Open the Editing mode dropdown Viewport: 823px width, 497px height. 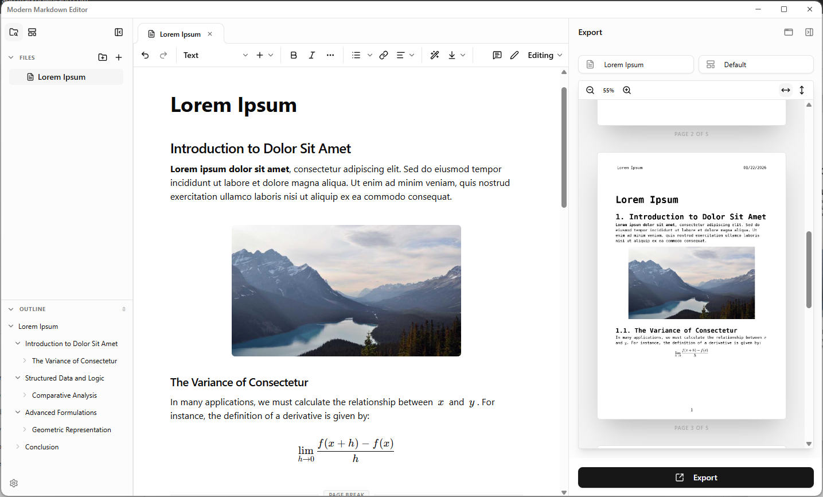(545, 55)
